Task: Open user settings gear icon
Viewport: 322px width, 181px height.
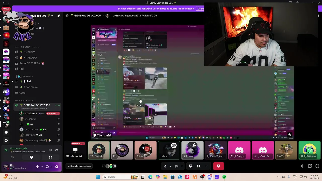Action: tap(57, 167)
